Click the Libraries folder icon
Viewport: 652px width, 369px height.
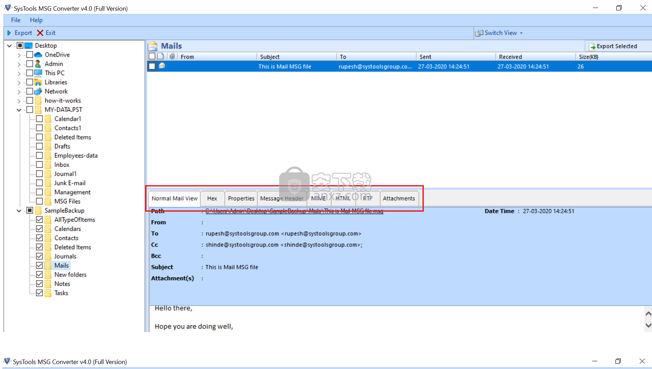(x=38, y=82)
